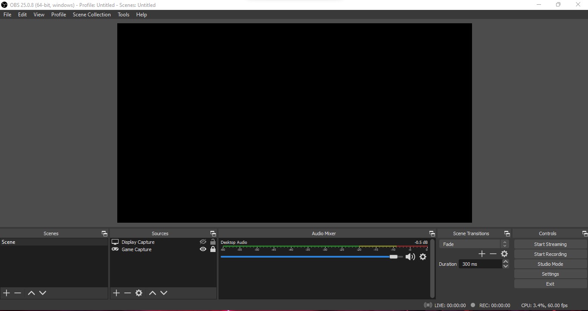The image size is (588, 311).
Task: Click the Desktop Audio level meter
Action: 324,248
